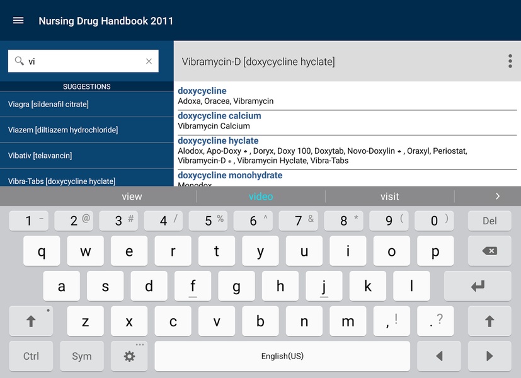Tap the number 2 @ key

click(x=74, y=220)
